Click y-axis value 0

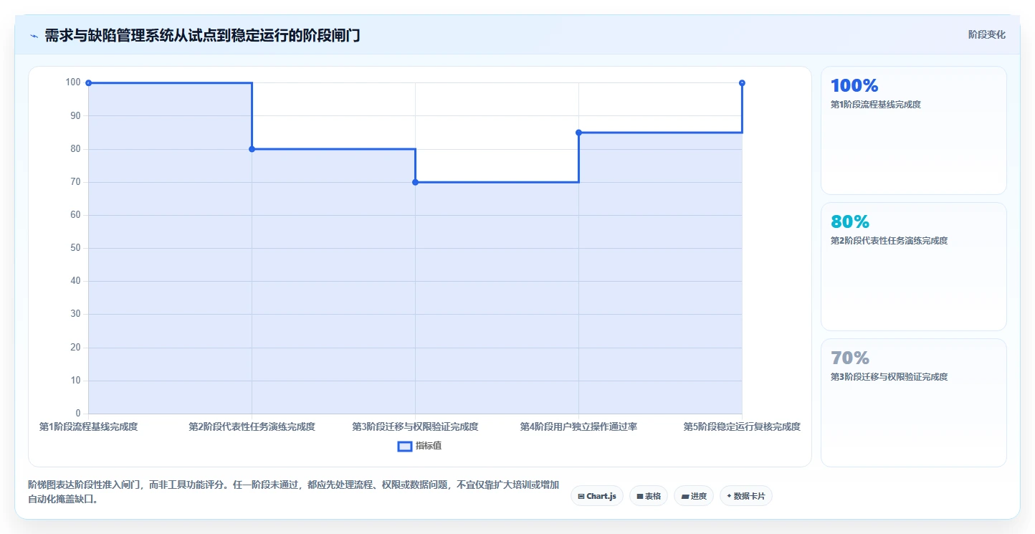(78, 414)
